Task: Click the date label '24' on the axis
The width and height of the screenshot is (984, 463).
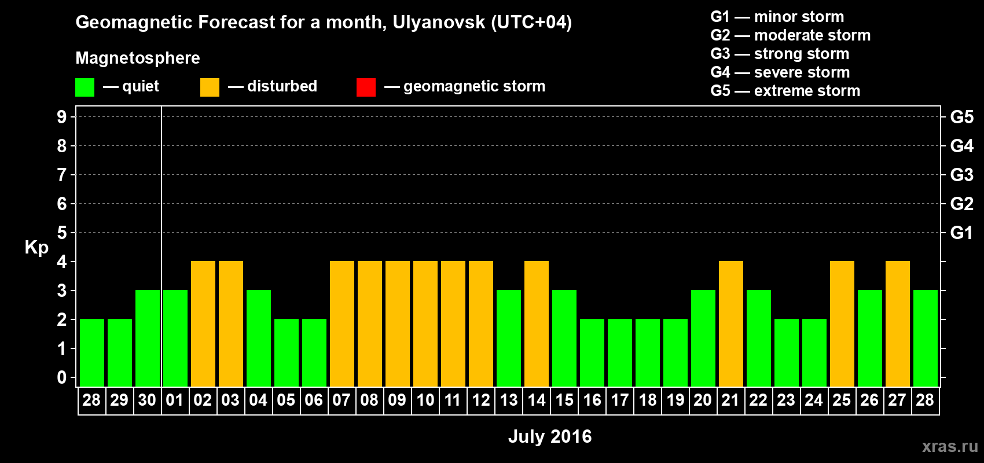Action: pyautogui.click(x=814, y=400)
